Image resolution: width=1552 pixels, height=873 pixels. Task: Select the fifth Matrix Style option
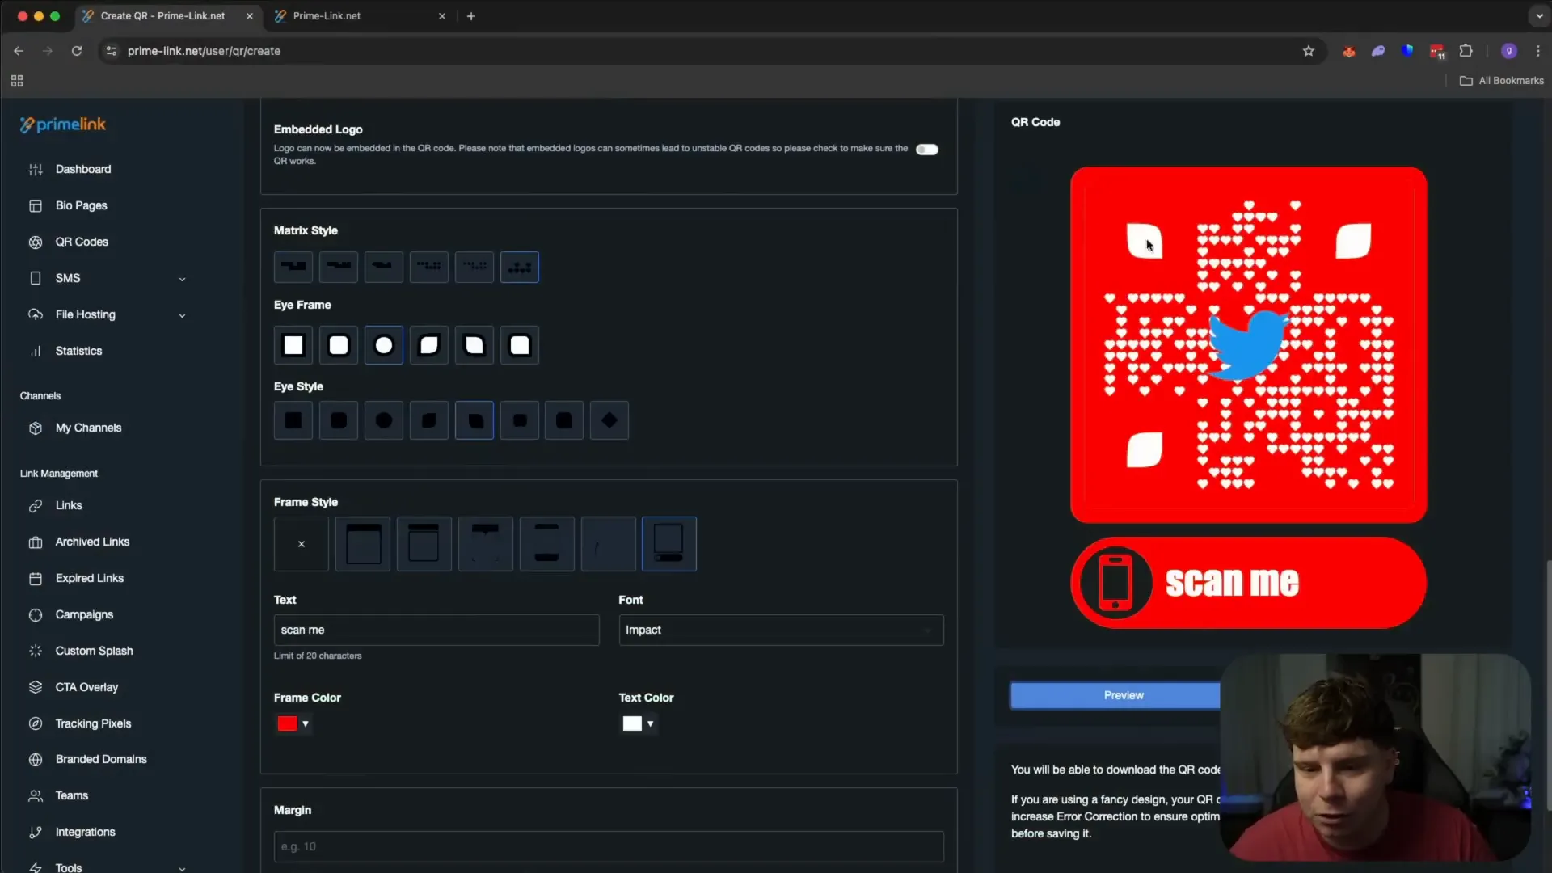474,267
